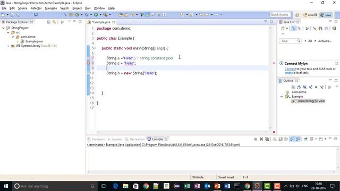This screenshot has width=340, height=191.
Task: Switch to the Declaration tab
Action: pyautogui.click(x=135, y=139)
